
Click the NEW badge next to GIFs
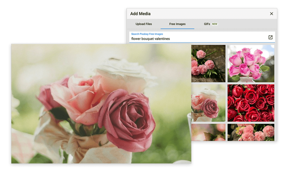tap(215, 24)
